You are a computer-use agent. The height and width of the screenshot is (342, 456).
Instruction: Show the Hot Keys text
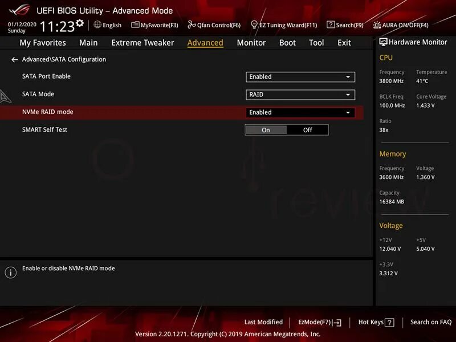(x=371, y=322)
